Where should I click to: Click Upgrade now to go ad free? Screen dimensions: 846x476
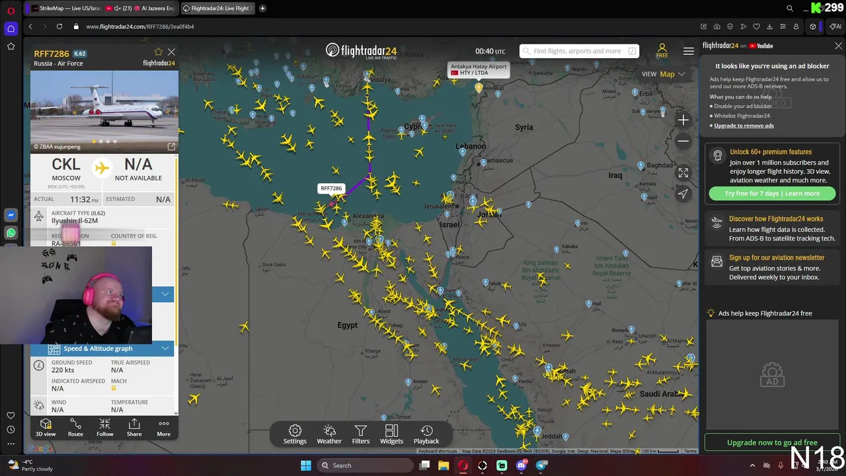pos(772,442)
